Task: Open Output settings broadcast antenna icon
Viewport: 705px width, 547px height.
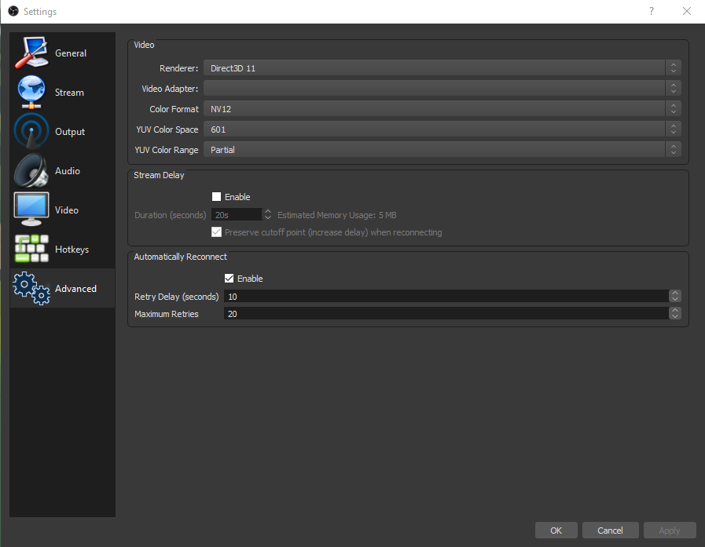Action: coord(31,131)
